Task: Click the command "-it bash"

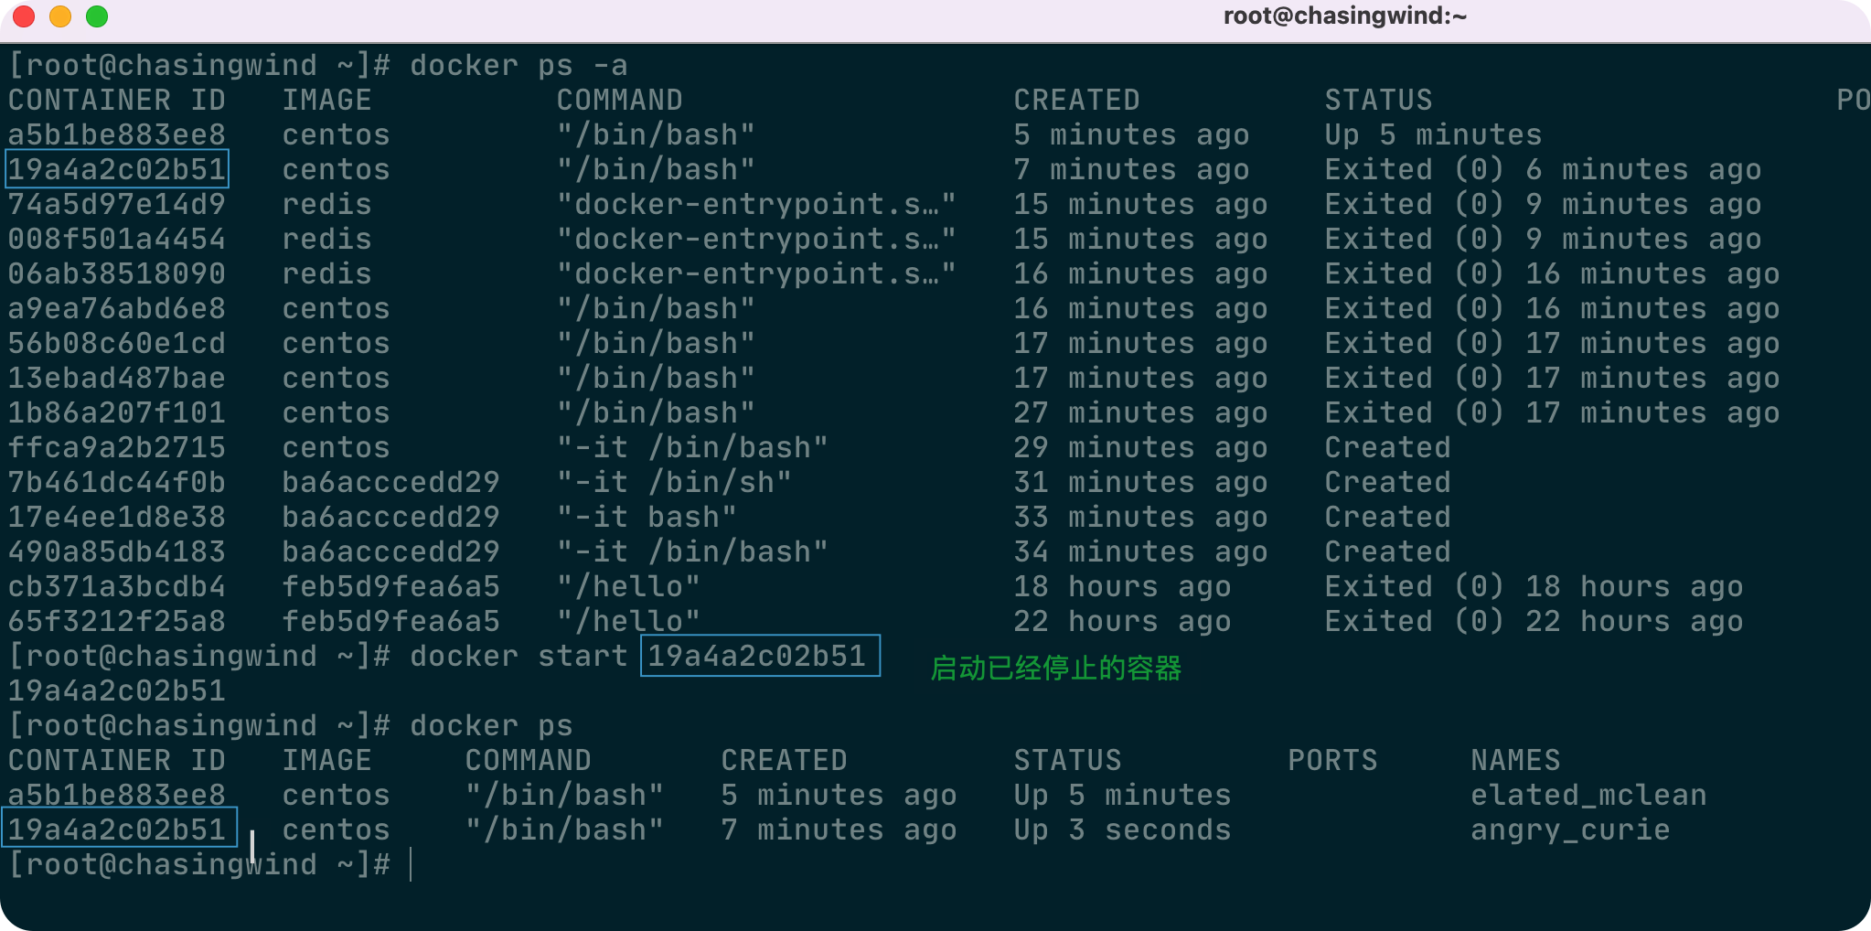Action: [x=647, y=517]
